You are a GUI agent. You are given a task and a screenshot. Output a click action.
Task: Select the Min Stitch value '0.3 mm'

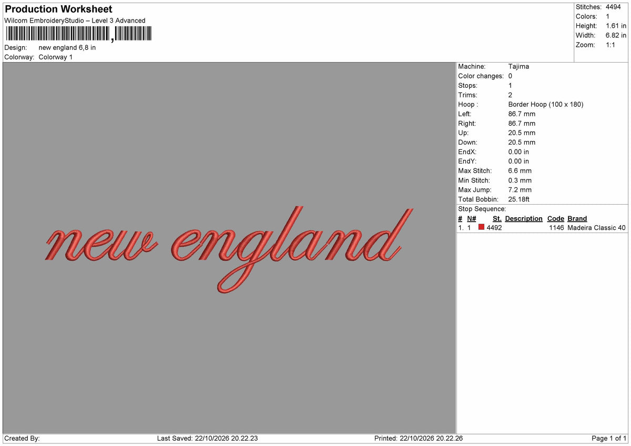tap(520, 180)
